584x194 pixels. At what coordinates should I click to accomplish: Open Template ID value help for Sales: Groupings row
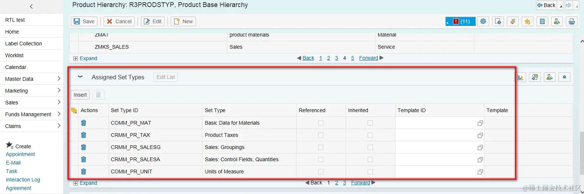click(x=480, y=148)
